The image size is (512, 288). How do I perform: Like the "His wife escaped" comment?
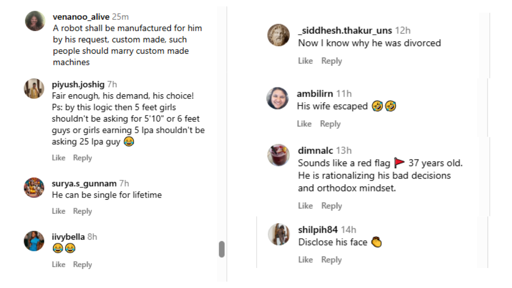pos(304,124)
